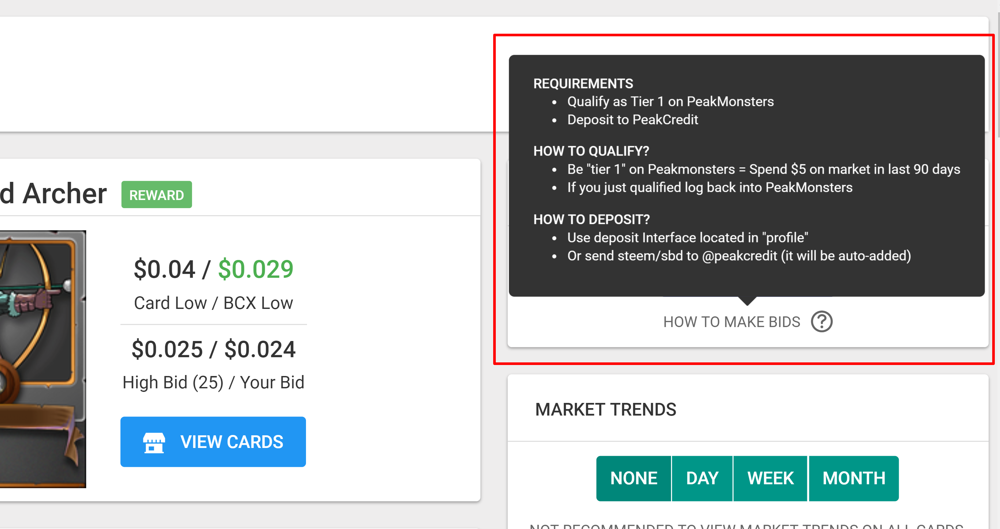Click the shop icon on View Cards
Viewport: 1000px width, 529px height.
[154, 442]
